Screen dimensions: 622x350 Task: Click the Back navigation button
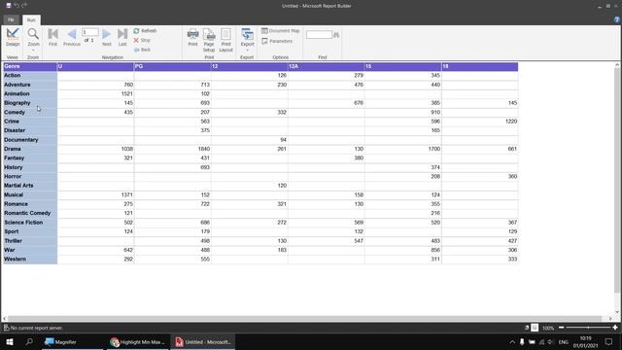[142, 50]
